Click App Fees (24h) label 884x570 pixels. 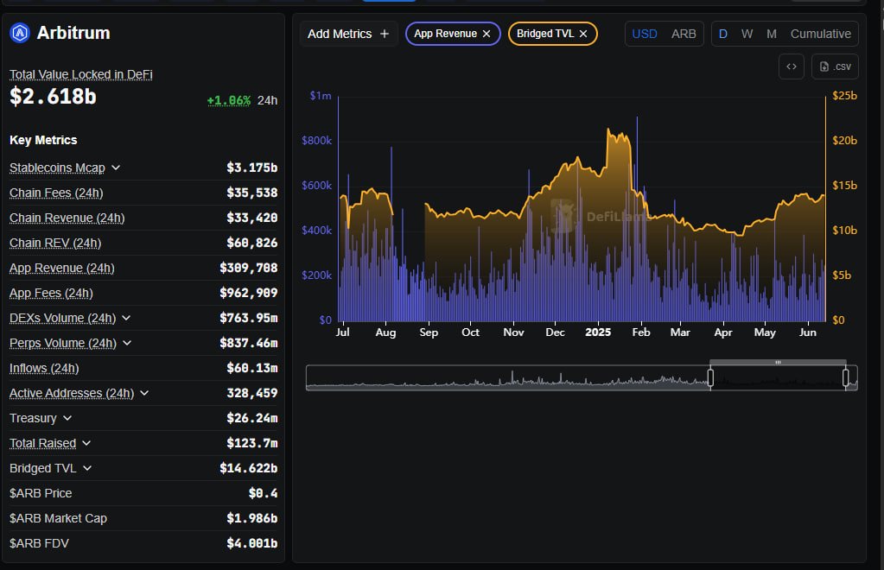[x=51, y=293]
